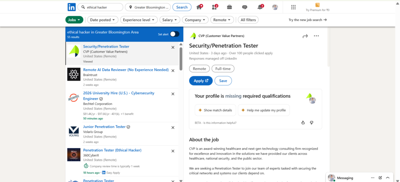This screenshot has height=182, width=400.
Task: Click the Remote job tag pill
Action: (x=200, y=69)
